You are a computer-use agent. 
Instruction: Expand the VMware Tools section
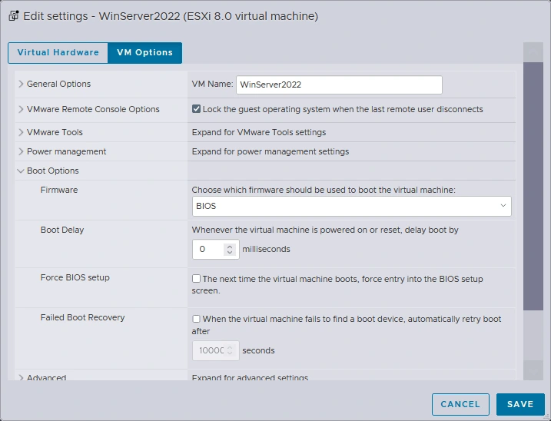pyautogui.click(x=55, y=132)
